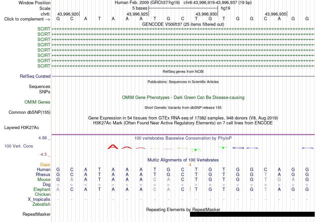
Task: Select the Human alignment row label
Action: point(43,169)
